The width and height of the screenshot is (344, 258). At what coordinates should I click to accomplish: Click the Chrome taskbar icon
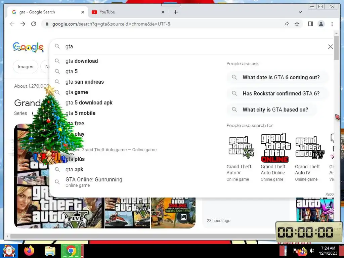tap(71, 251)
